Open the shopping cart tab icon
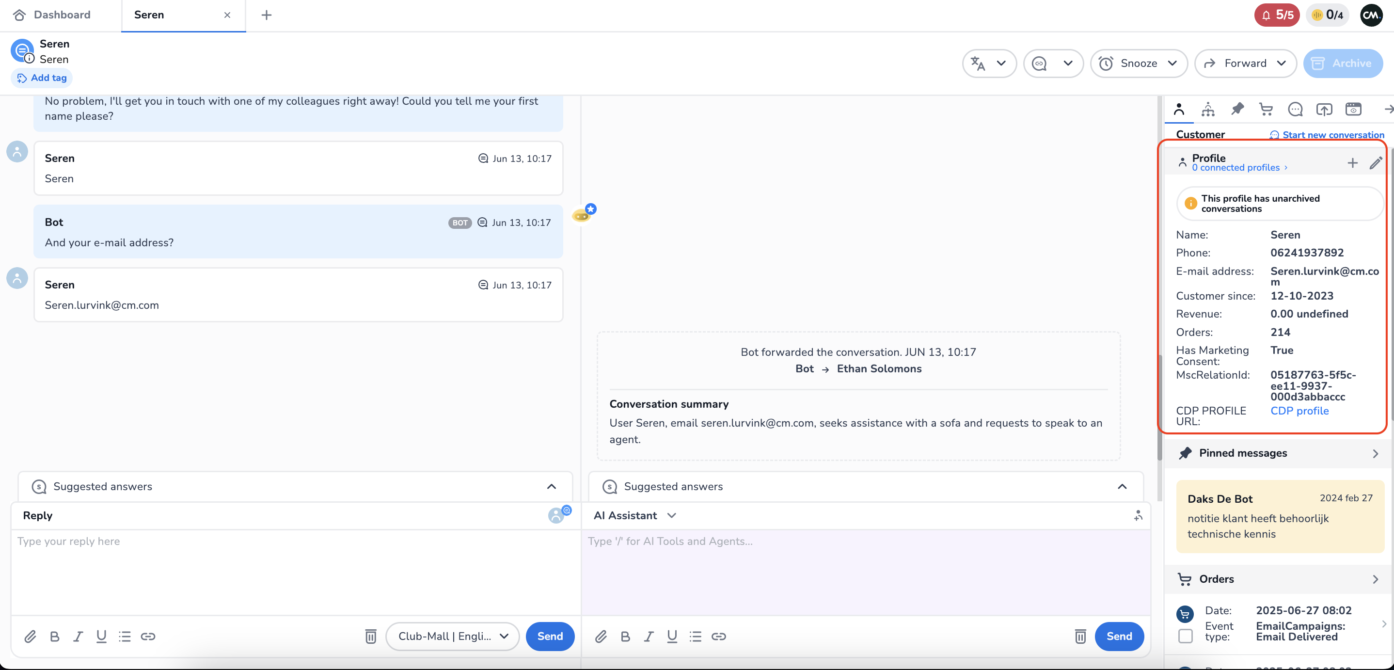This screenshot has height=670, width=1394. [1266, 109]
